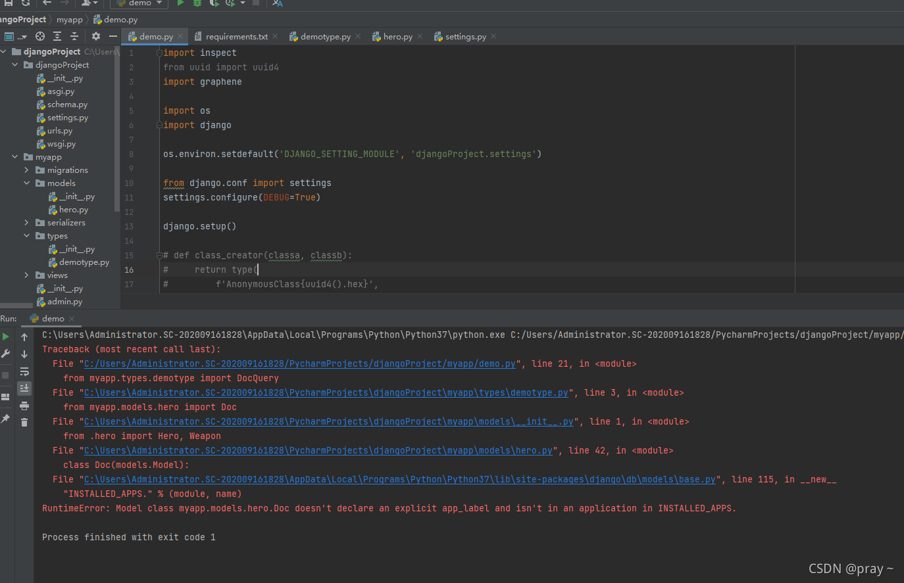Viewport: 904px width, 583px height.
Task: Switch to the requirements.txt tab
Action: click(x=236, y=37)
